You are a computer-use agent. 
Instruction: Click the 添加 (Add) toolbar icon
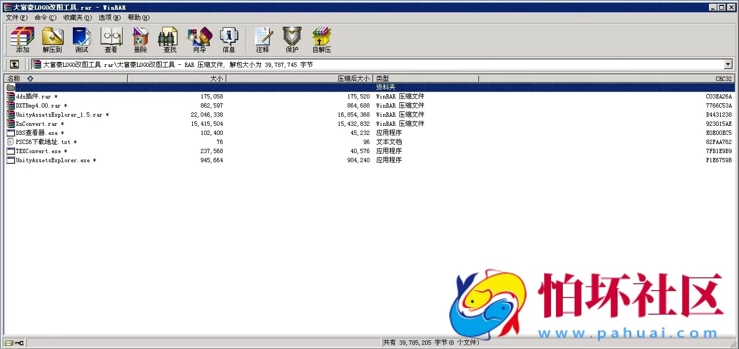(x=22, y=40)
